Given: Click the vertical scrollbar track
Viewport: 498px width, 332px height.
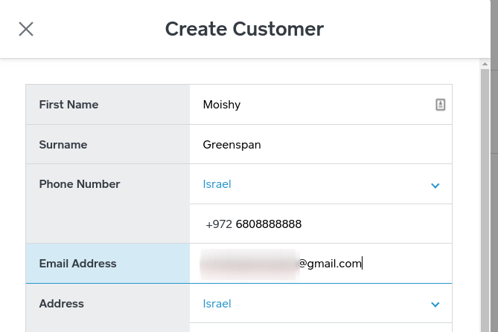Looking at the screenshot, I should [485, 201].
